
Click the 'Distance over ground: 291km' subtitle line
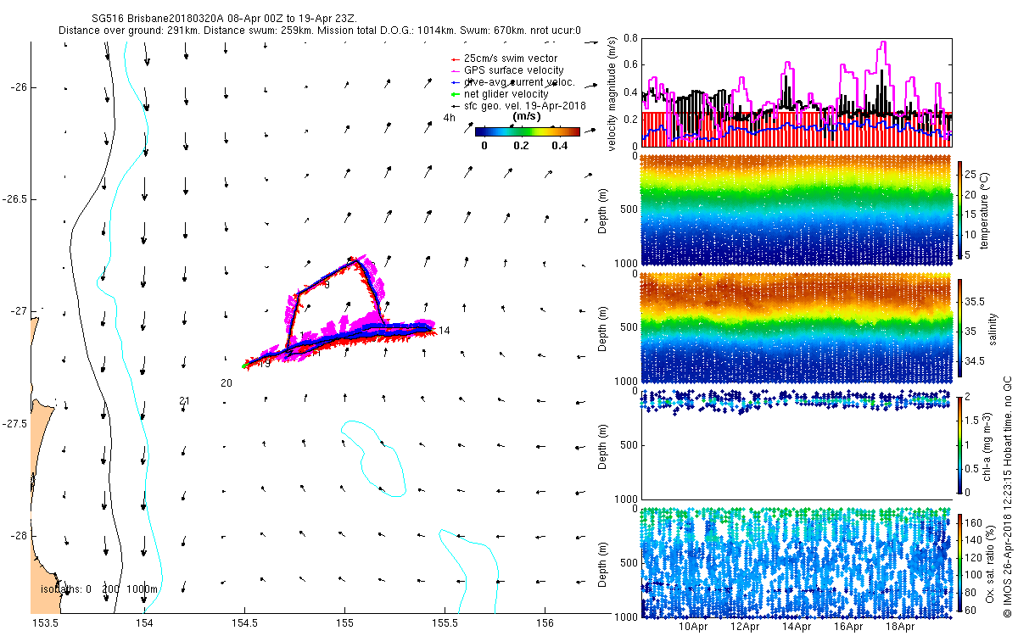(x=320, y=31)
